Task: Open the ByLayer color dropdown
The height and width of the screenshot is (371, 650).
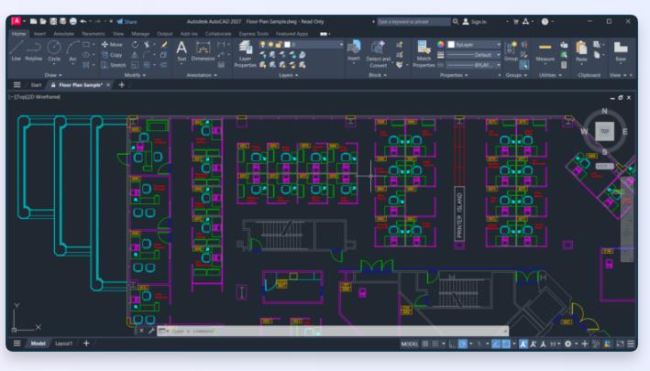Action: pyautogui.click(x=474, y=44)
